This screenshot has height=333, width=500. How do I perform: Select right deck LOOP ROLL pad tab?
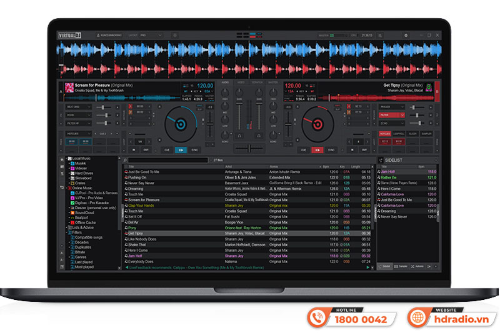click(x=399, y=134)
